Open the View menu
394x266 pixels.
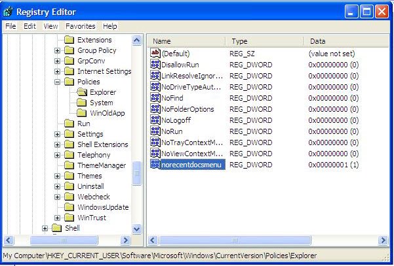50,26
